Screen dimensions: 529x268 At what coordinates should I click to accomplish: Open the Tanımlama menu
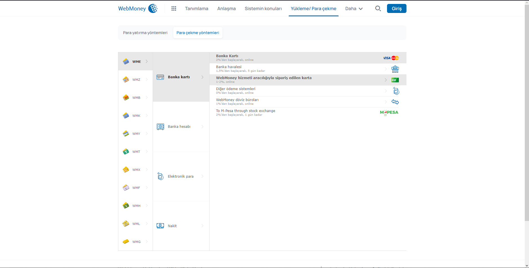(x=197, y=8)
